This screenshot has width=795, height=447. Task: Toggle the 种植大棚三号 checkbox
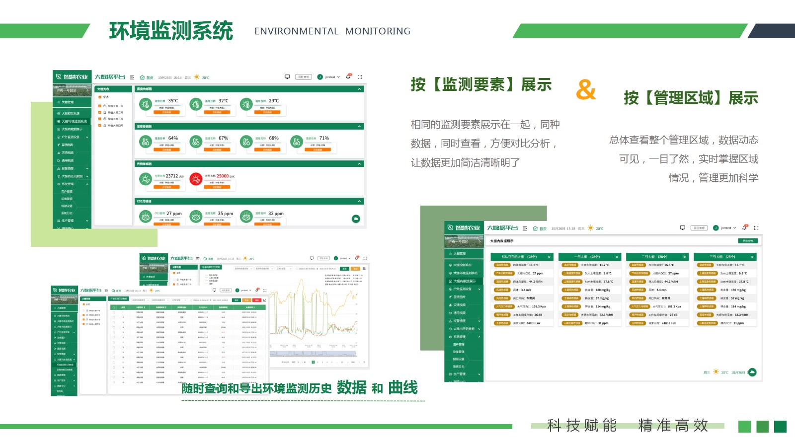click(x=99, y=119)
